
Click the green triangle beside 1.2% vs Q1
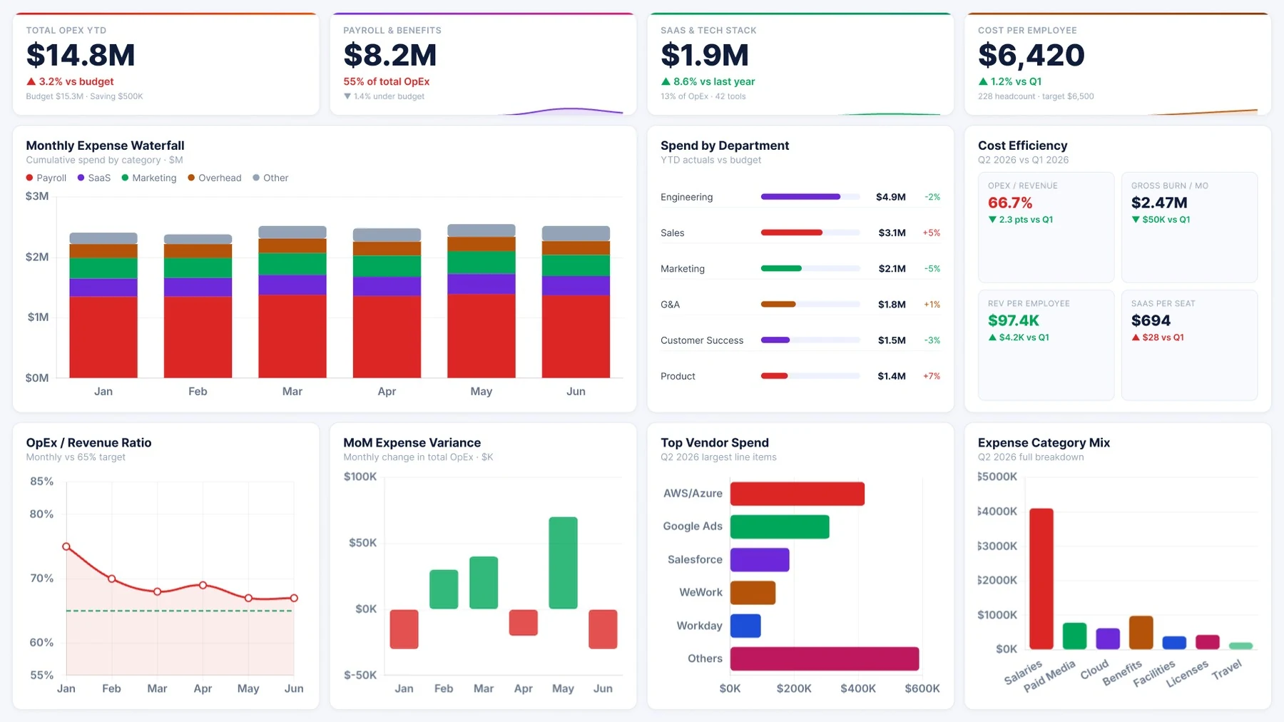(x=983, y=81)
